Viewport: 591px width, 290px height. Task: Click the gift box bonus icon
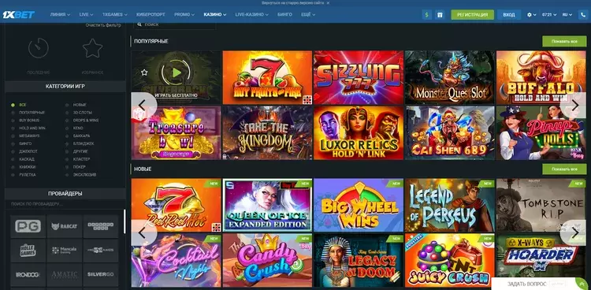(440, 15)
